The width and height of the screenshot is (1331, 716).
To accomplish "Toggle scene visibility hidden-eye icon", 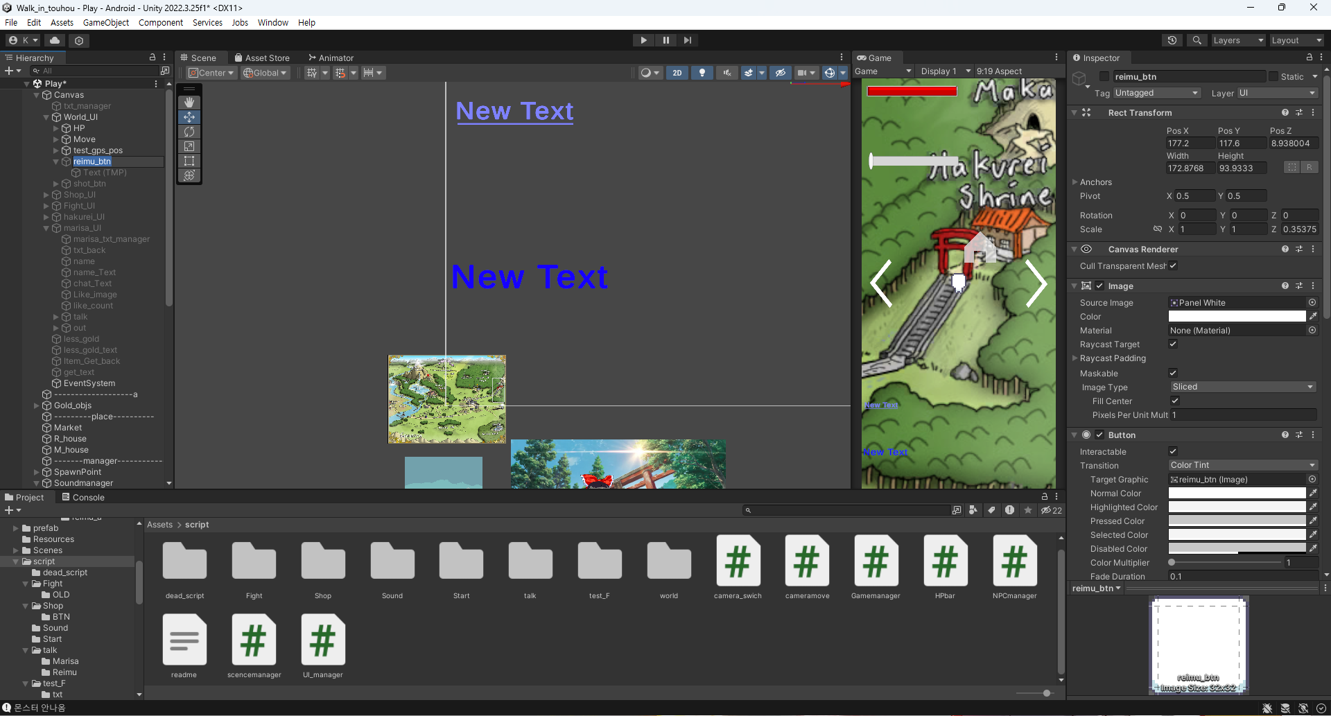I will tap(781, 73).
